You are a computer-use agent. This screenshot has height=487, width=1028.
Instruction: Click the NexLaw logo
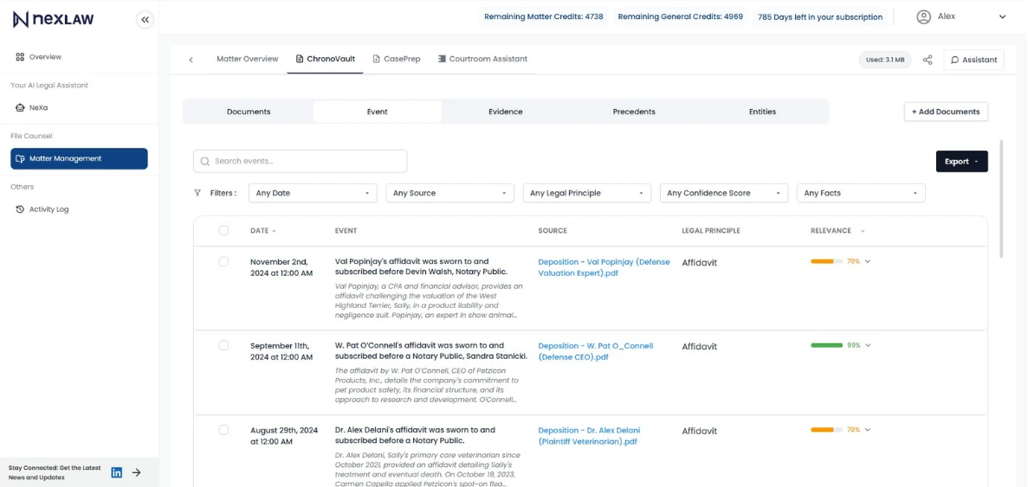tap(53, 20)
